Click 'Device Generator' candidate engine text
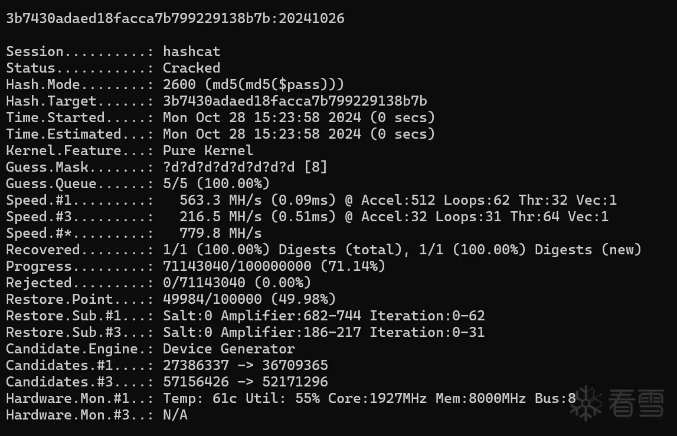The width and height of the screenshot is (677, 436). point(228,349)
